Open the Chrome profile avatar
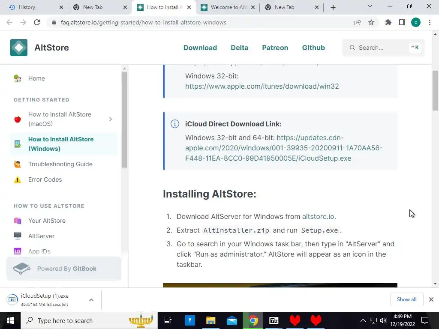The width and height of the screenshot is (439, 329). click(x=416, y=22)
